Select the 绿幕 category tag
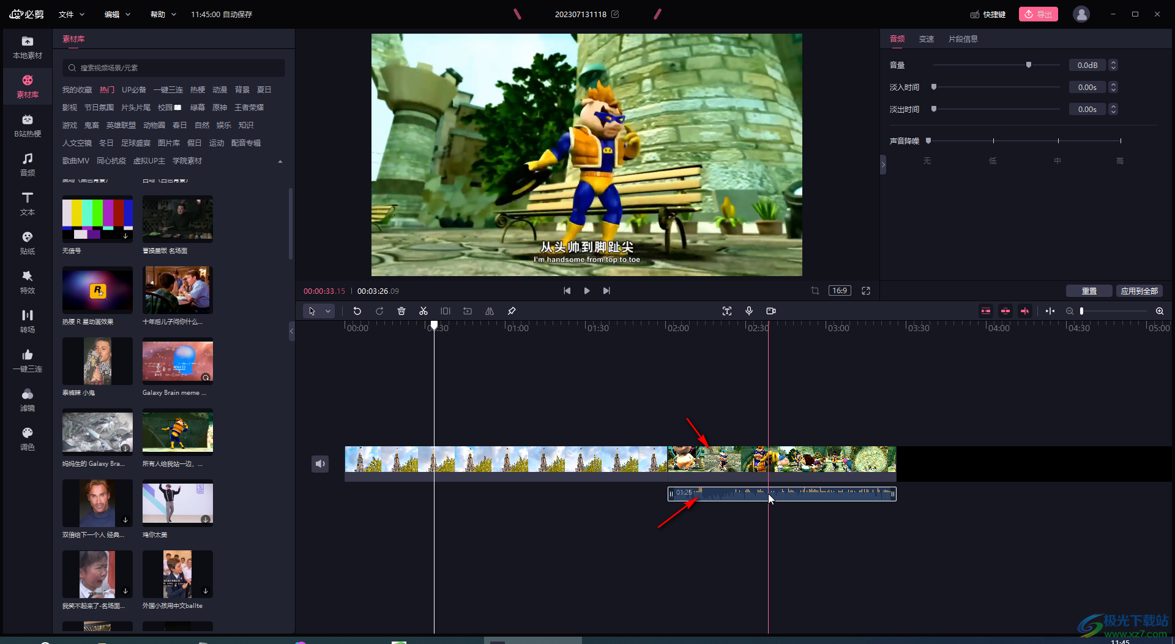The image size is (1175, 644). [197, 107]
